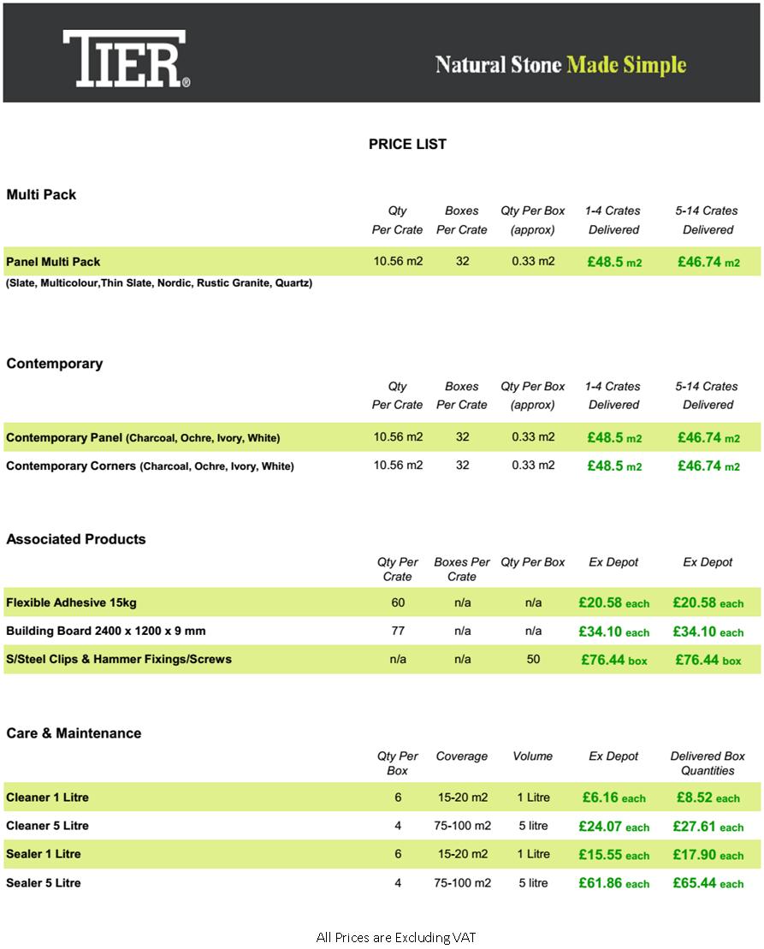Select the 'Coverage' column header

461,756
